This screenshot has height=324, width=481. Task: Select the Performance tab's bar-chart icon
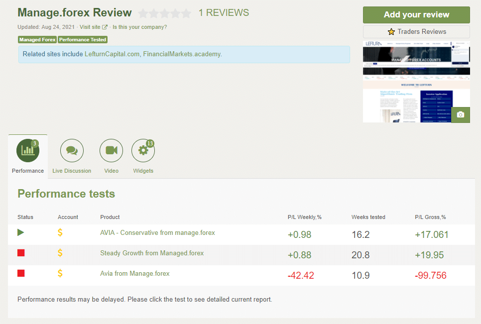coord(27,150)
